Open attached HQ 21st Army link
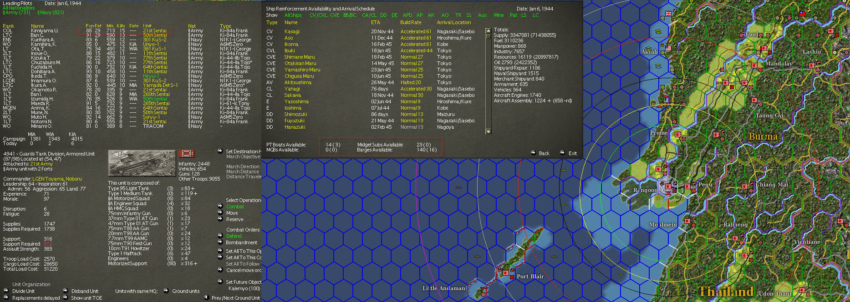The image size is (850, 302). (x=41, y=164)
